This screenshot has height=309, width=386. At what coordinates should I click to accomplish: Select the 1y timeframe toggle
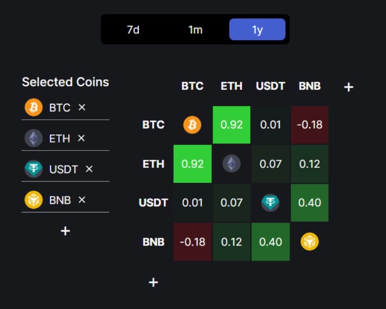click(257, 29)
